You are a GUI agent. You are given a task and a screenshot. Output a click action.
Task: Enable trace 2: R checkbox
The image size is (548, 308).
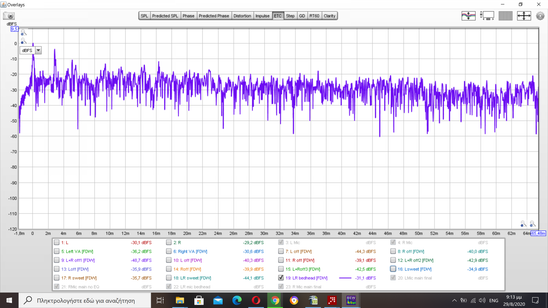(169, 242)
